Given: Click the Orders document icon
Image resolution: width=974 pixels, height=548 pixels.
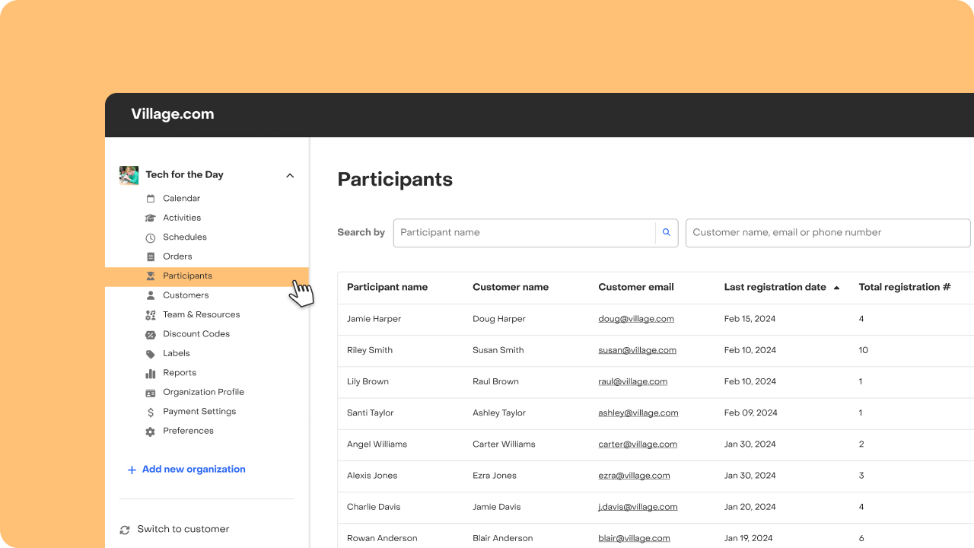Looking at the screenshot, I should click(151, 256).
